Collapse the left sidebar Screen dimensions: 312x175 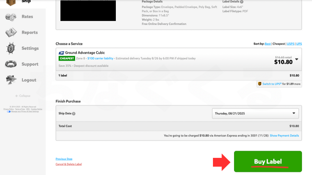tap(23, 96)
